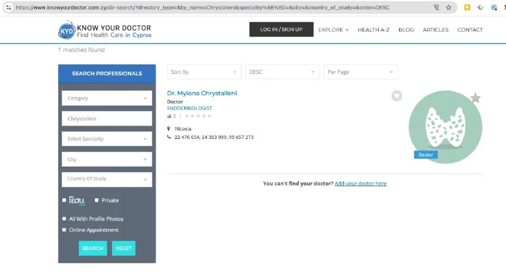Click the Know Your Doctor KYD logo
The image size is (506, 274).
tap(66, 30)
